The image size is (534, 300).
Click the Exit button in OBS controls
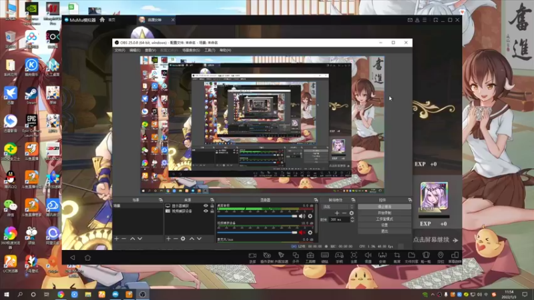[x=384, y=231]
